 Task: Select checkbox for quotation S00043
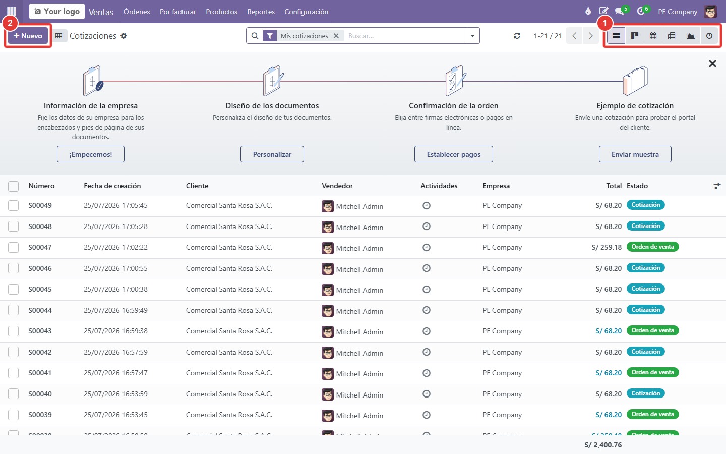click(14, 331)
